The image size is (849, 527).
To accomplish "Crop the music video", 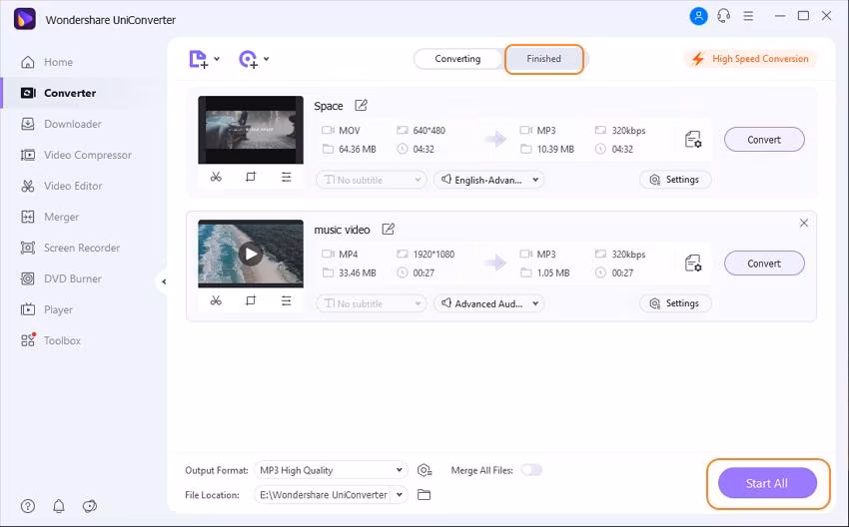I will (251, 300).
